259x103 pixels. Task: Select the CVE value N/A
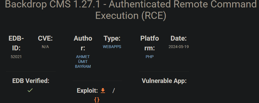pos(45,47)
